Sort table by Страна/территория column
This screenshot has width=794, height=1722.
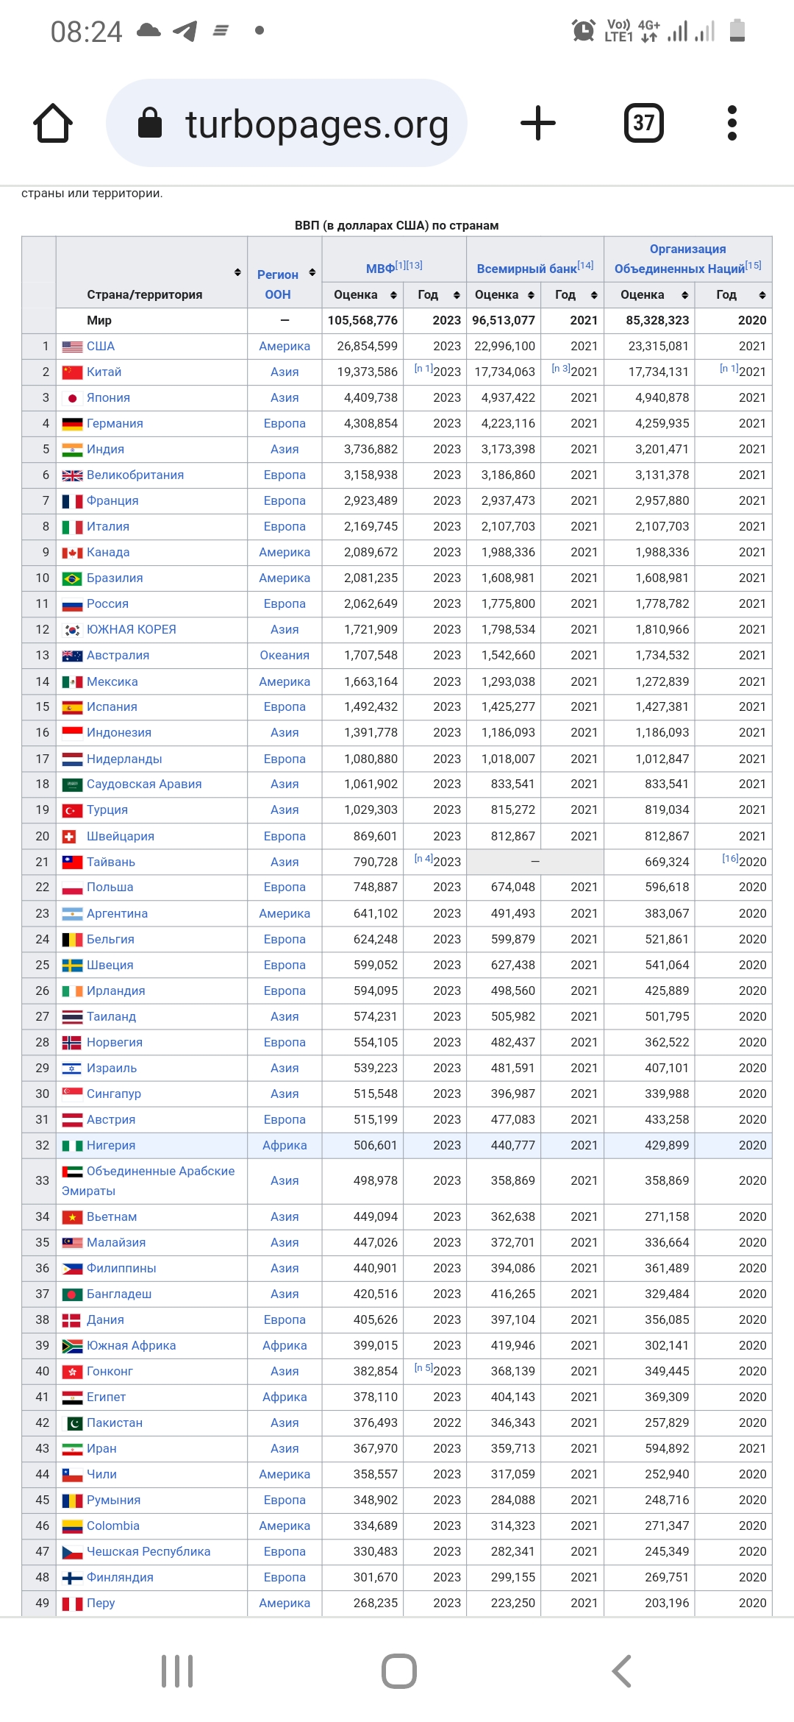click(237, 272)
